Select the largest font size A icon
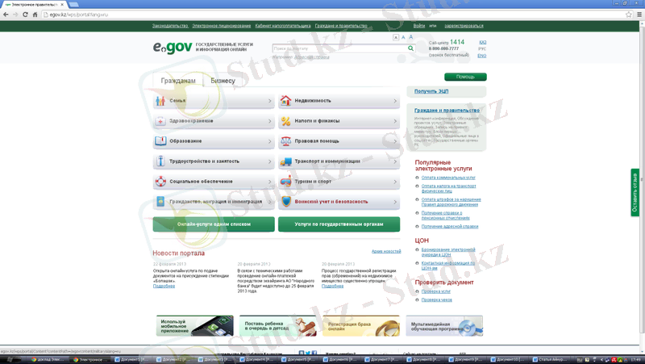The image size is (645, 364). coord(410,37)
